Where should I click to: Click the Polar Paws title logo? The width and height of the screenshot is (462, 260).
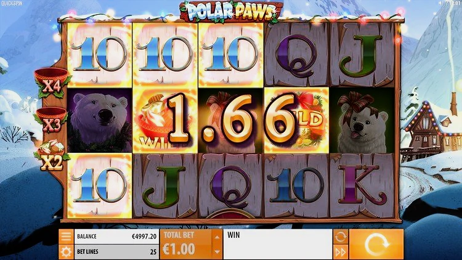click(231, 12)
